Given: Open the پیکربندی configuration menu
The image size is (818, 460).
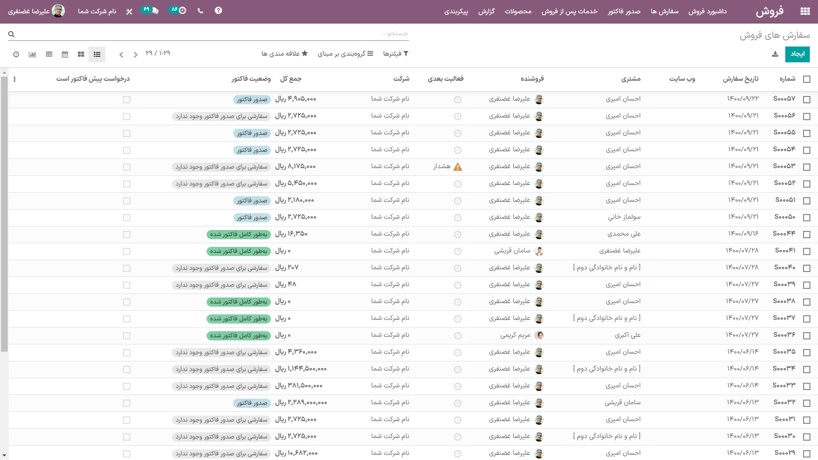Looking at the screenshot, I should click(456, 11).
